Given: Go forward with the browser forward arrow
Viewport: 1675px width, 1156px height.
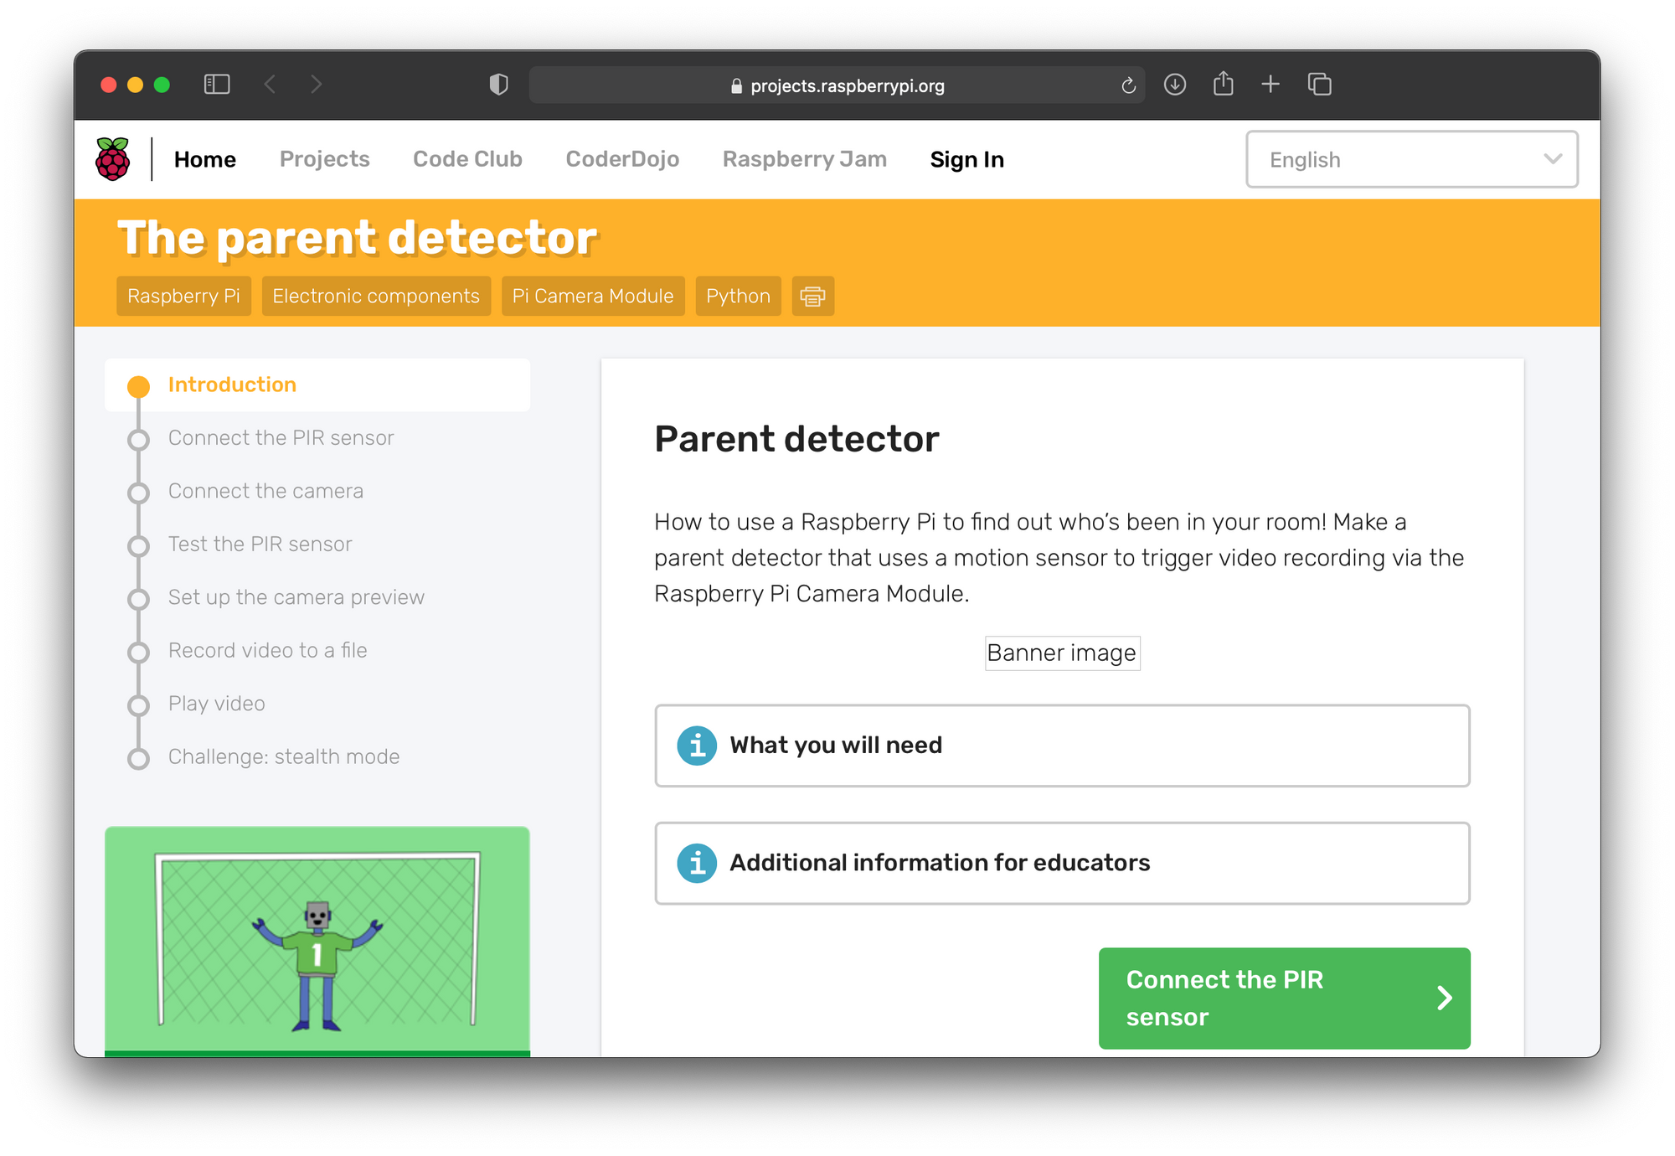Looking at the screenshot, I should (x=316, y=85).
